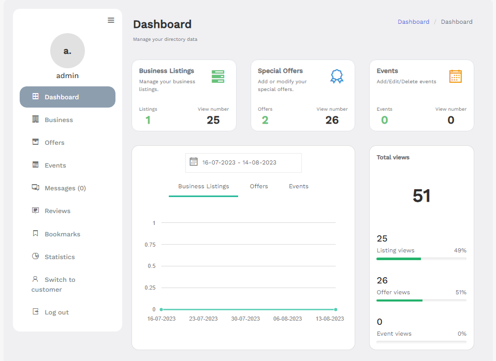
Task: Switch to the Offers chart tab
Action: click(259, 186)
